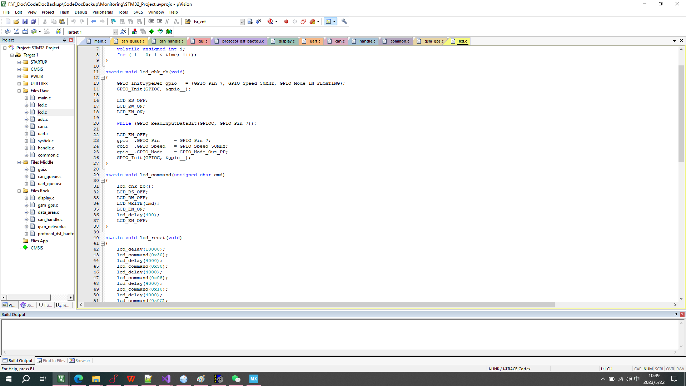
Task: Switch to the main.c editor tab
Action: pyautogui.click(x=96, y=41)
